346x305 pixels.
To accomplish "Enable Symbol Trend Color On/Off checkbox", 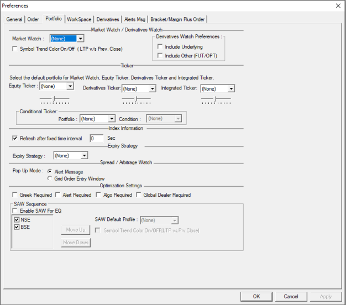I will tap(15, 49).
